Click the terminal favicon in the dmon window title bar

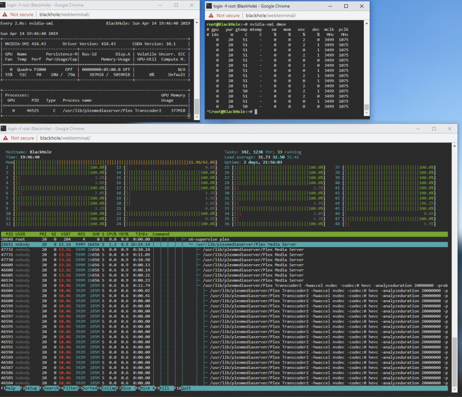209,6
